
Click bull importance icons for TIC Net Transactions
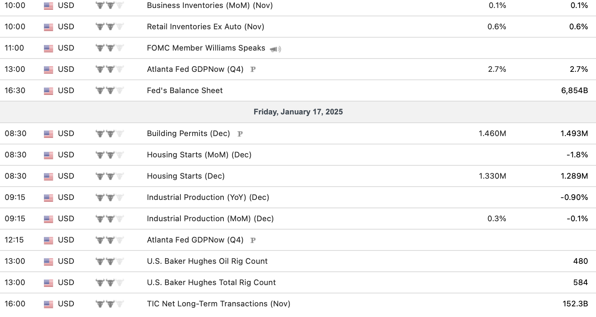pos(110,304)
